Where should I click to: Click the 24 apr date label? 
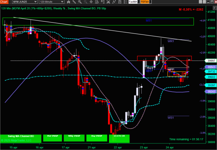pyautogui.click(x=170, y=147)
